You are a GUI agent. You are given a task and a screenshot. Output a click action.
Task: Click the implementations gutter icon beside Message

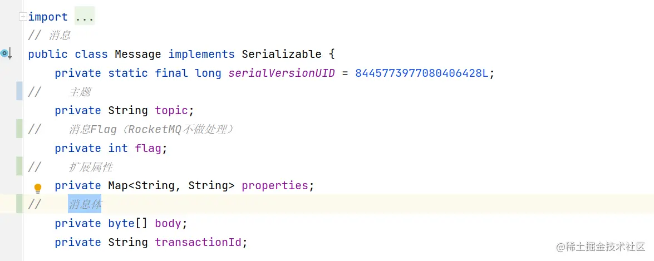[x=6, y=54]
